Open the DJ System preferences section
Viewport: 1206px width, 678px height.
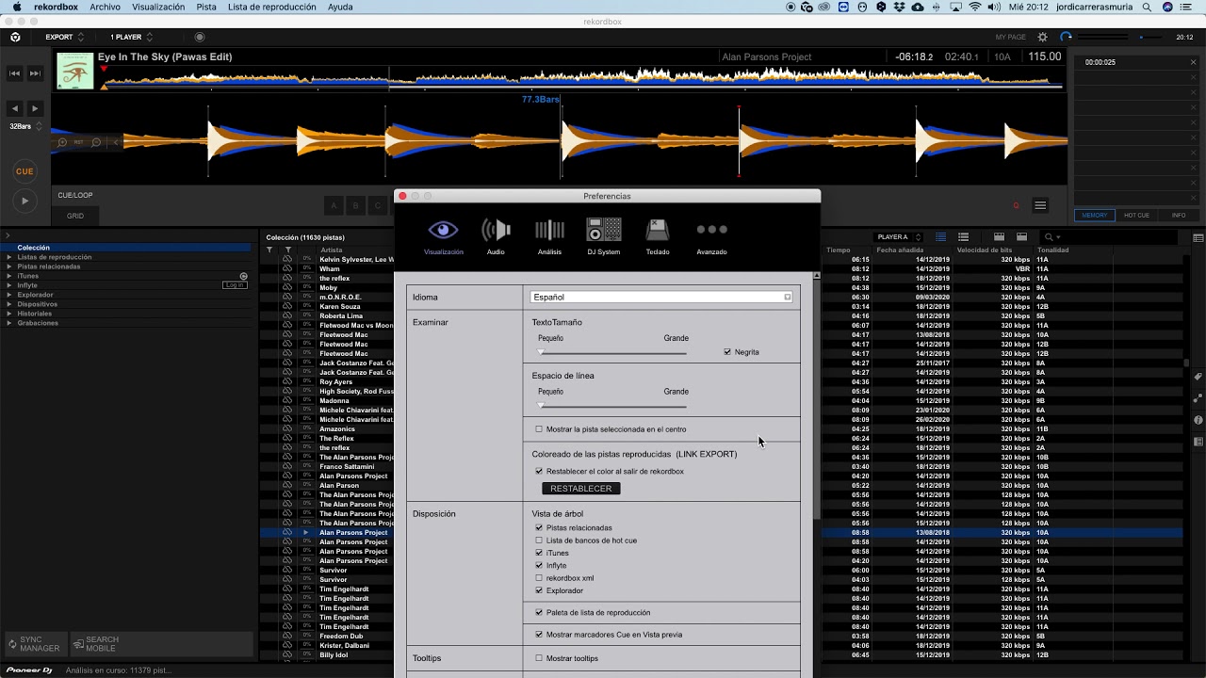click(x=604, y=236)
